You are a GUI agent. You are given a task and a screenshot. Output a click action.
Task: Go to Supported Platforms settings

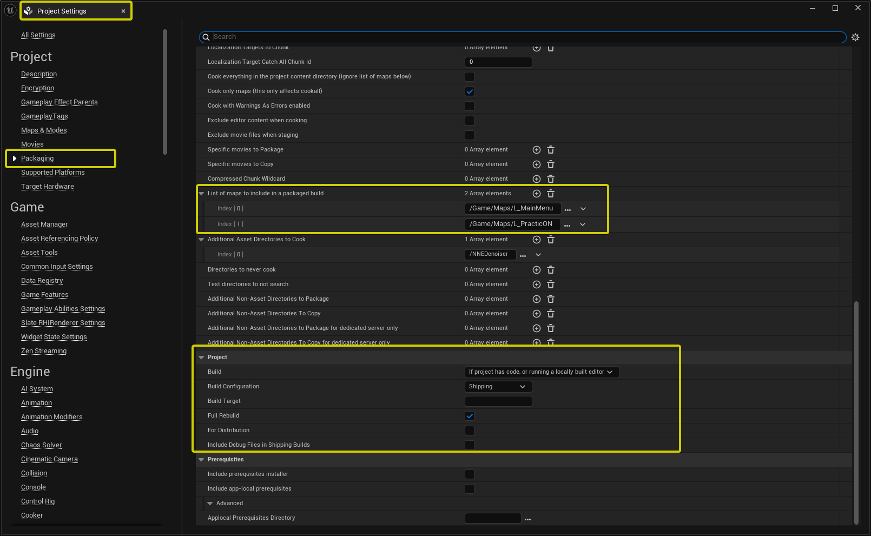pos(52,173)
